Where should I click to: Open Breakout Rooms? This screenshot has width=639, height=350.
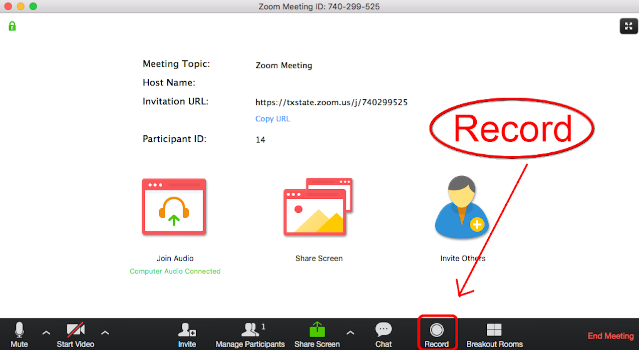[494, 334]
